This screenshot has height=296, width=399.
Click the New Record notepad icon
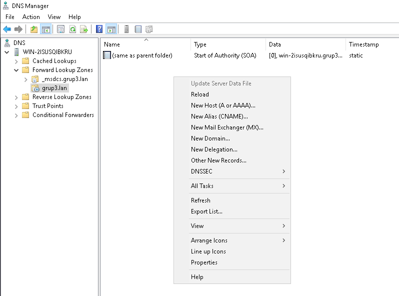[138, 29]
